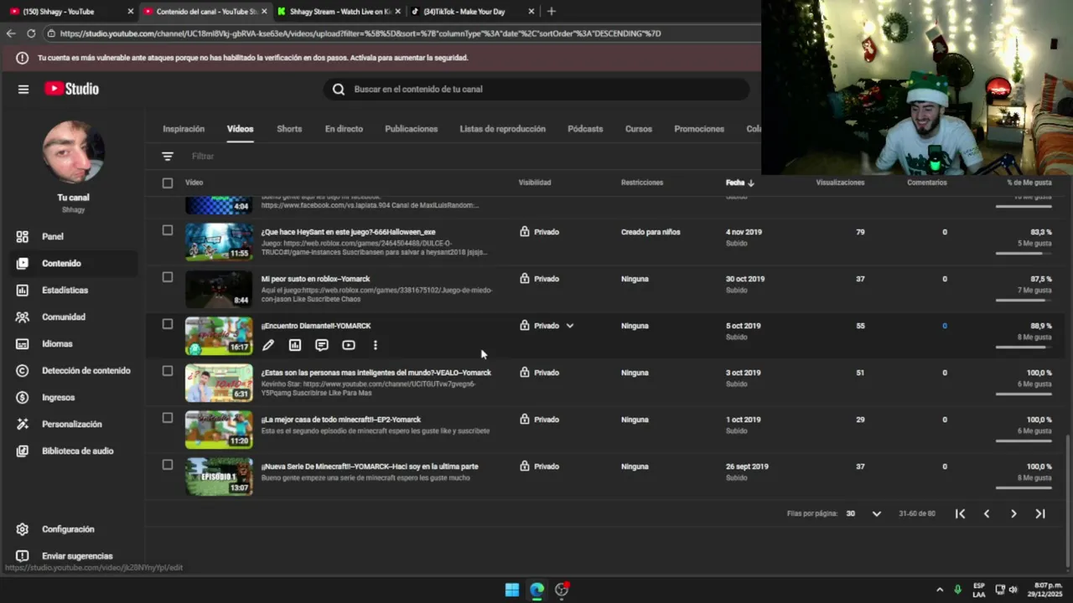Open the Mi peor susto en roblox title

pos(315,279)
